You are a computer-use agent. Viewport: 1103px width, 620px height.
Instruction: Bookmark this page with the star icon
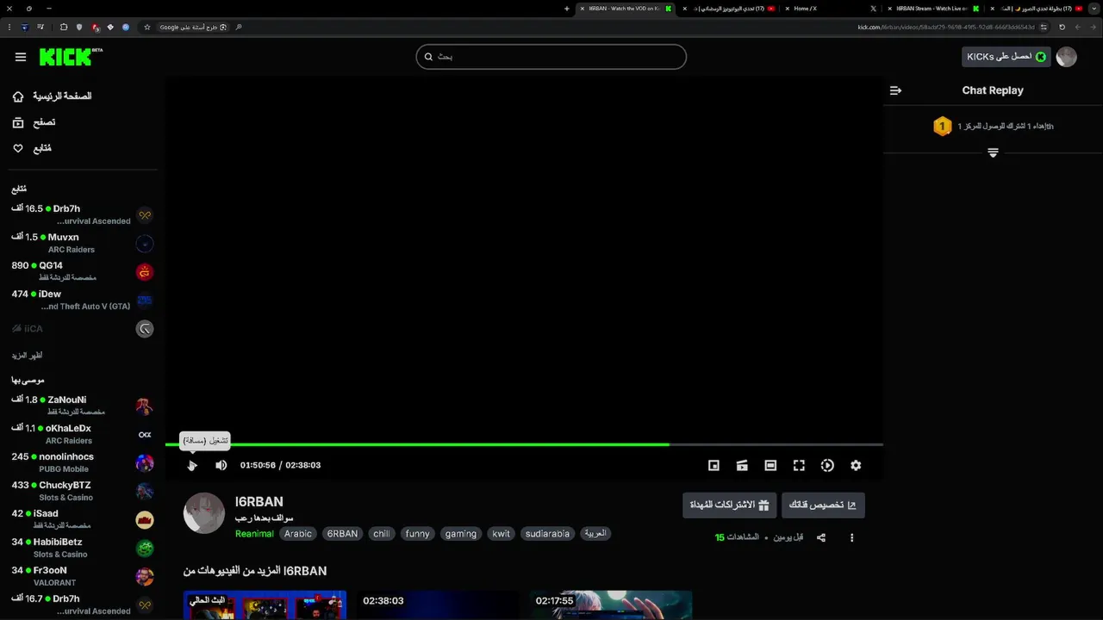point(147,27)
